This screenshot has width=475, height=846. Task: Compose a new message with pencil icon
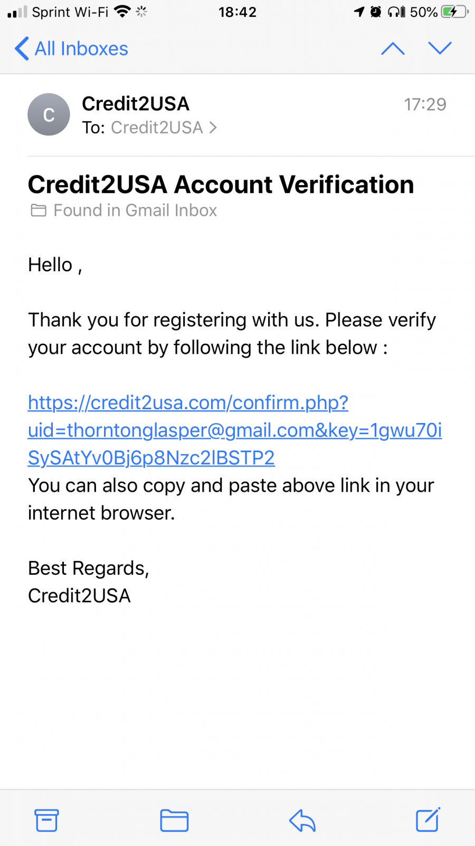tap(428, 820)
